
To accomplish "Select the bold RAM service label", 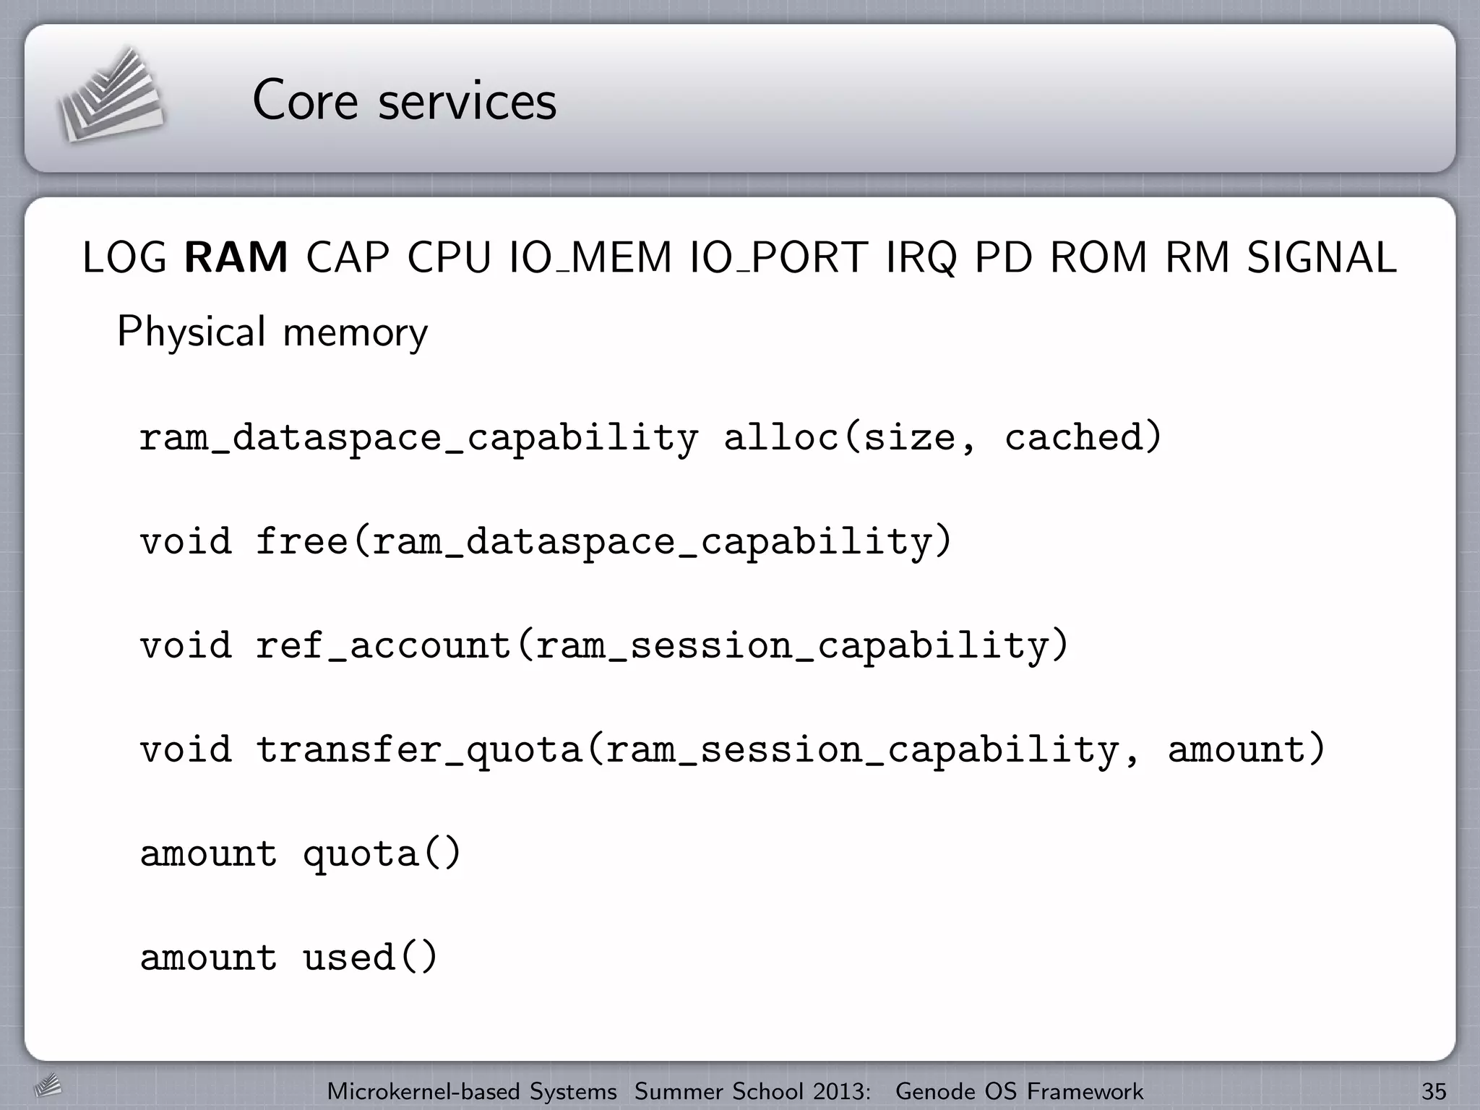I will click(x=236, y=258).
